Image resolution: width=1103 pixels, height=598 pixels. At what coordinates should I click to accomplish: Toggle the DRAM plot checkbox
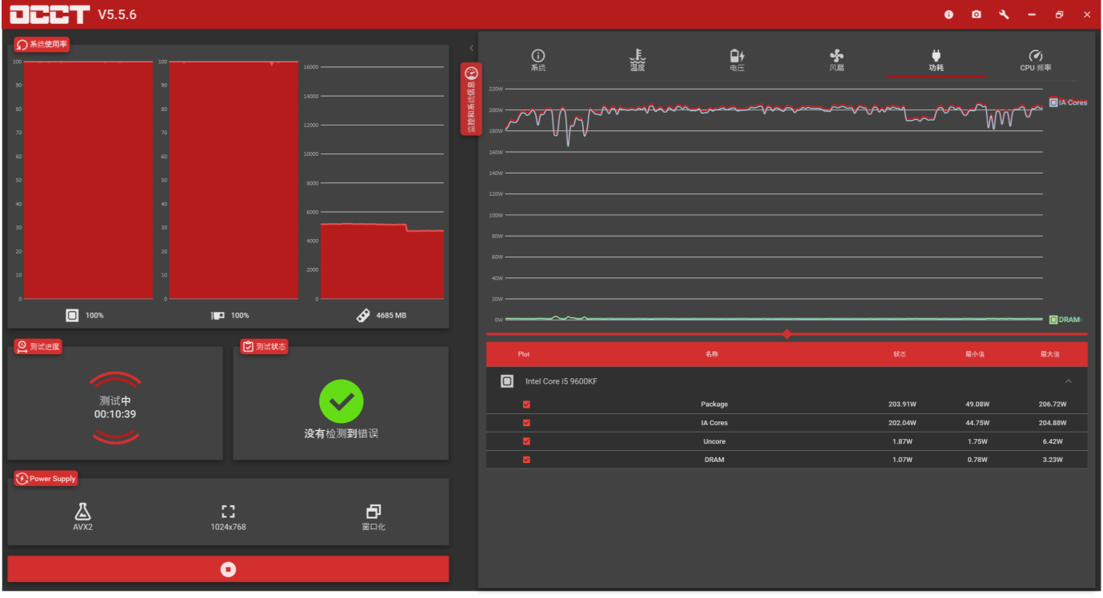coord(526,460)
